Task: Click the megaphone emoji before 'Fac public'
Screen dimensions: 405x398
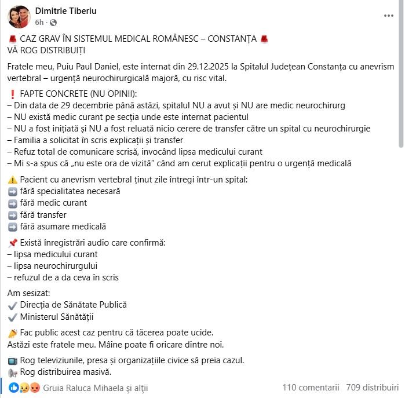Action: click(x=13, y=333)
